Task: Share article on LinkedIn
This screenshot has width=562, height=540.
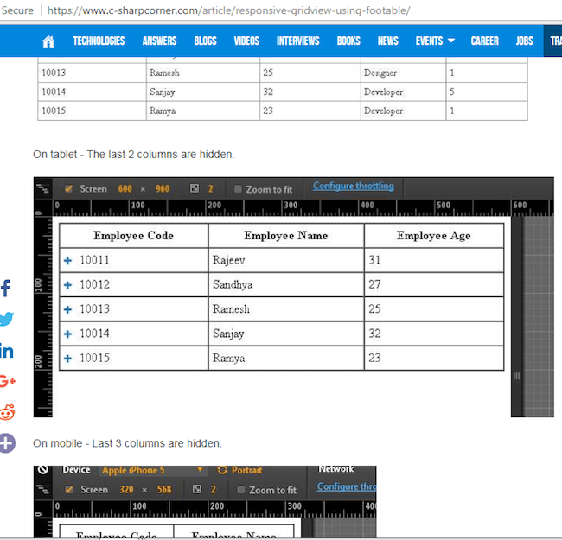Action: click(6, 351)
